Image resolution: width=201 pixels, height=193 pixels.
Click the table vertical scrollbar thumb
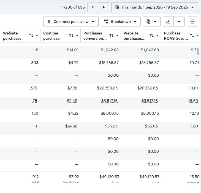click(198, 52)
